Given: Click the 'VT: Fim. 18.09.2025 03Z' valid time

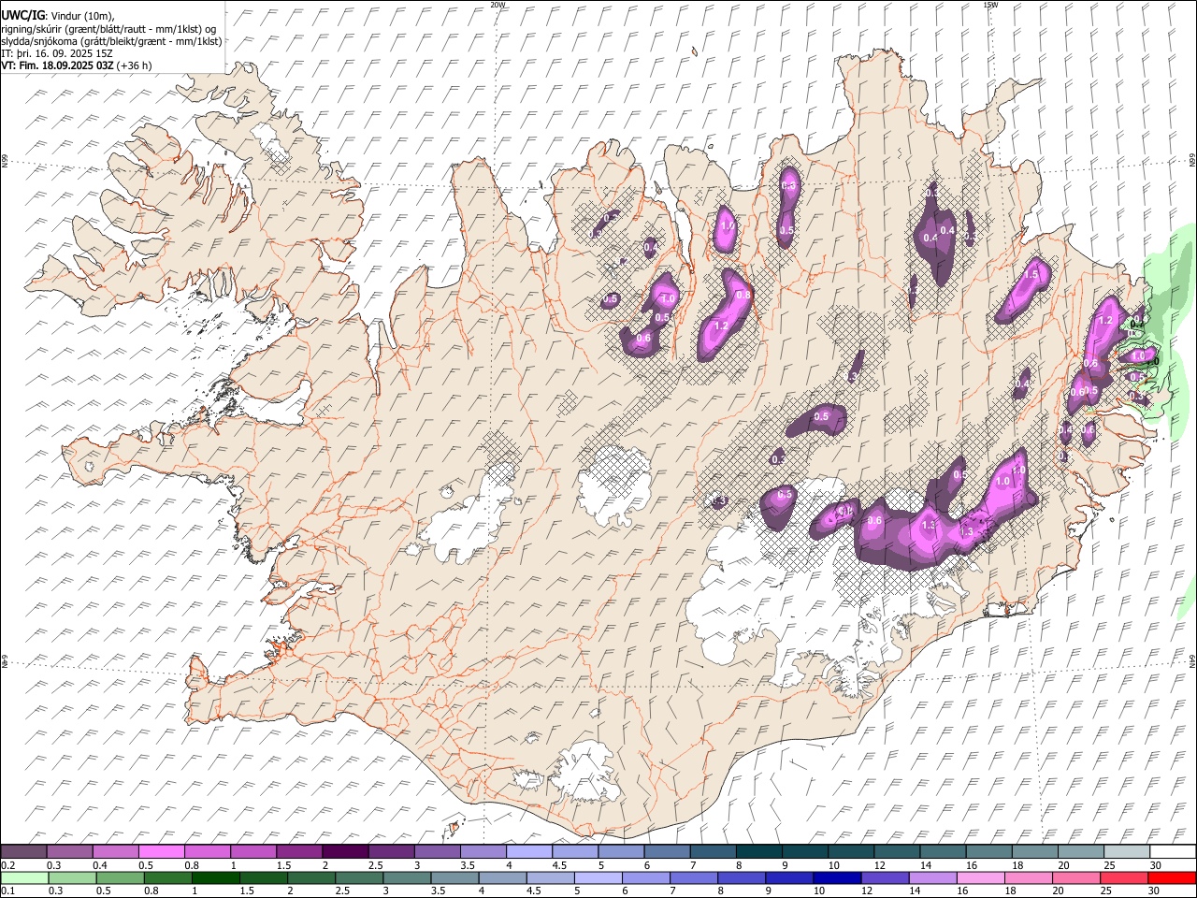Looking at the screenshot, I should coord(58,65).
